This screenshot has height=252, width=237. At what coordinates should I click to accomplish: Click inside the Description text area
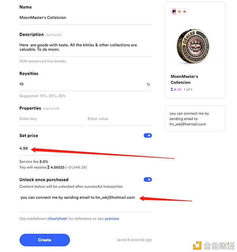pyautogui.click(x=86, y=47)
